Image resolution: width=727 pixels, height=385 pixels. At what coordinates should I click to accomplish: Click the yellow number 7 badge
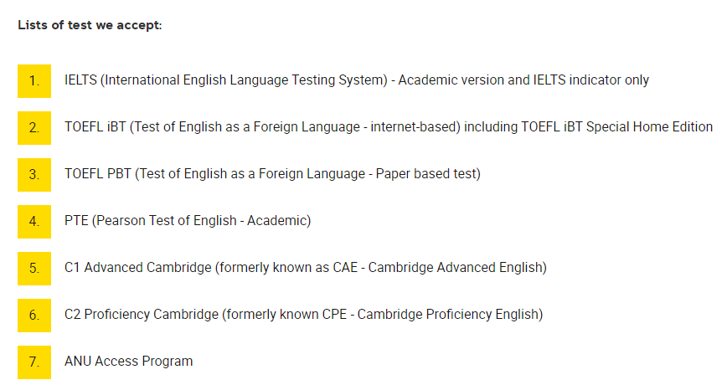[x=34, y=362]
